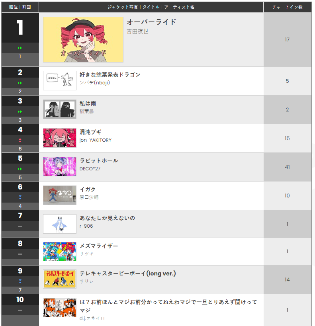This screenshot has width=315, height=326.
Task: Select the メズマライザー jacket thumbnail
Action: 60,252
